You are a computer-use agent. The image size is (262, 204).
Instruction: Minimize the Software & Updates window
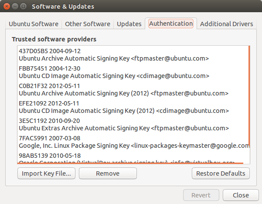15,7
